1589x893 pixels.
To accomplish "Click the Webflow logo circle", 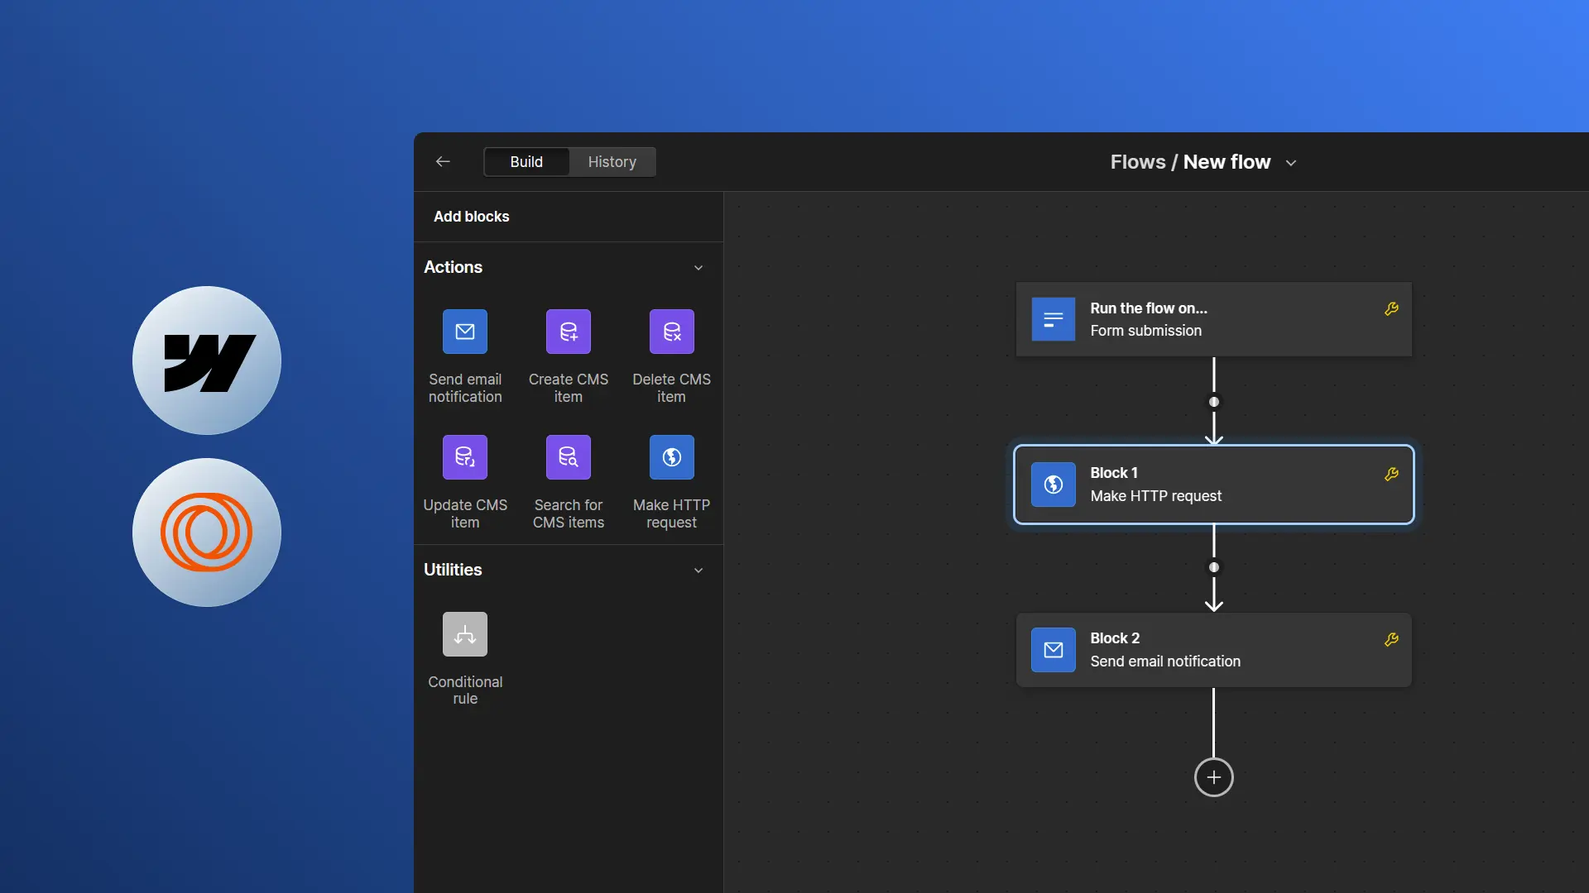I will pyautogui.click(x=207, y=361).
